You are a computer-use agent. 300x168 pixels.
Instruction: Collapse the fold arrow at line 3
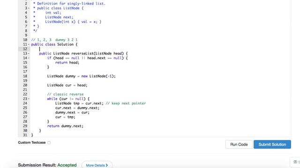[29, 8]
